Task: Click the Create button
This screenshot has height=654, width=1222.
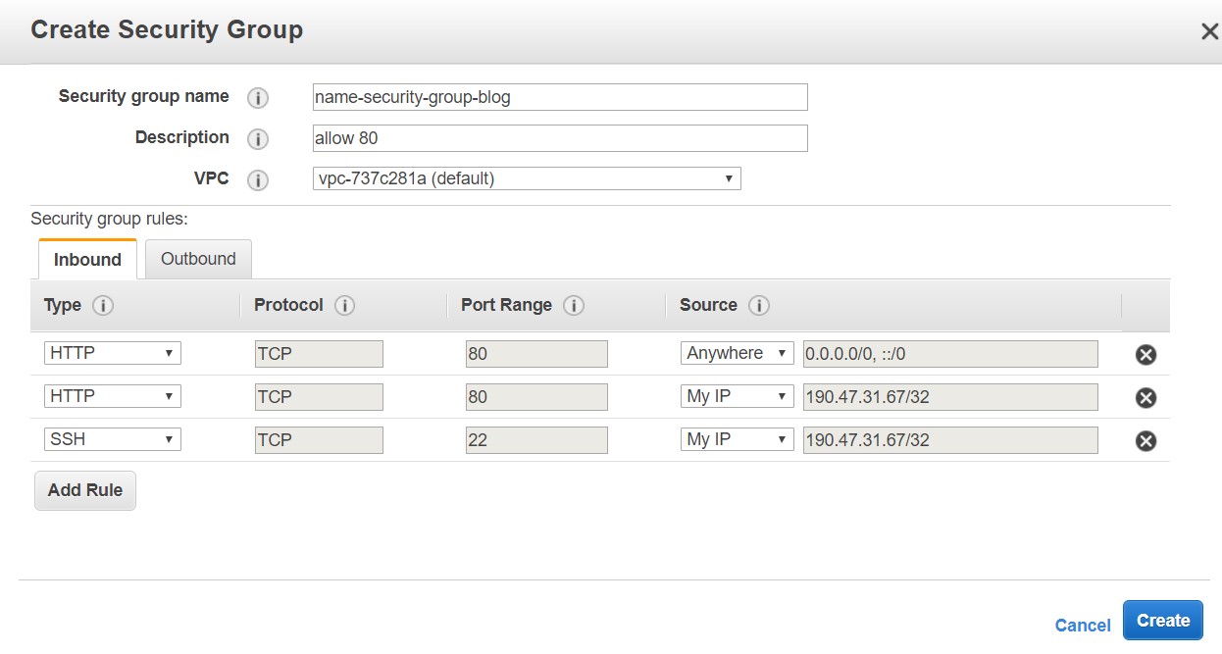Action: 1163,621
